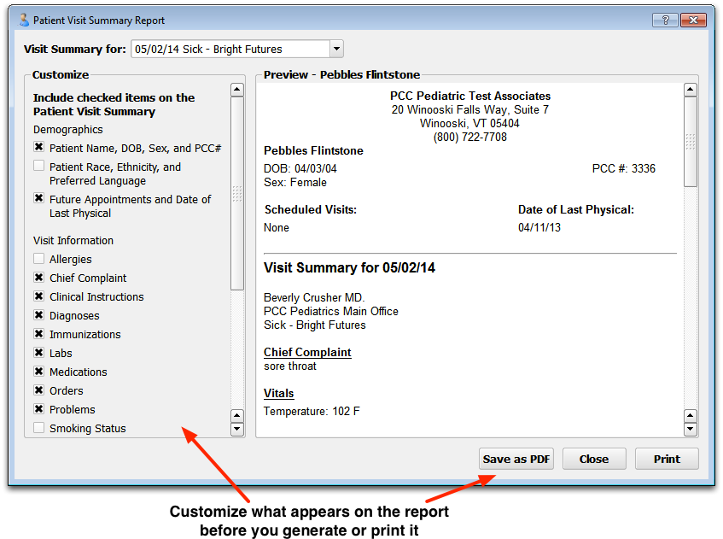Toggle the Immunizations checkbox
The width and height of the screenshot is (723, 539).
pyautogui.click(x=39, y=334)
